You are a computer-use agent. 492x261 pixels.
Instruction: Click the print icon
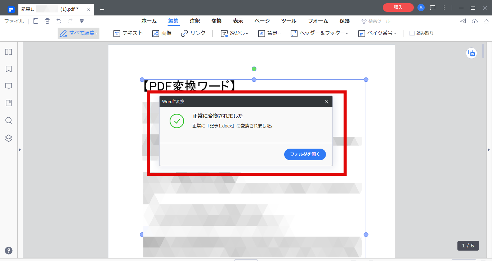47,21
